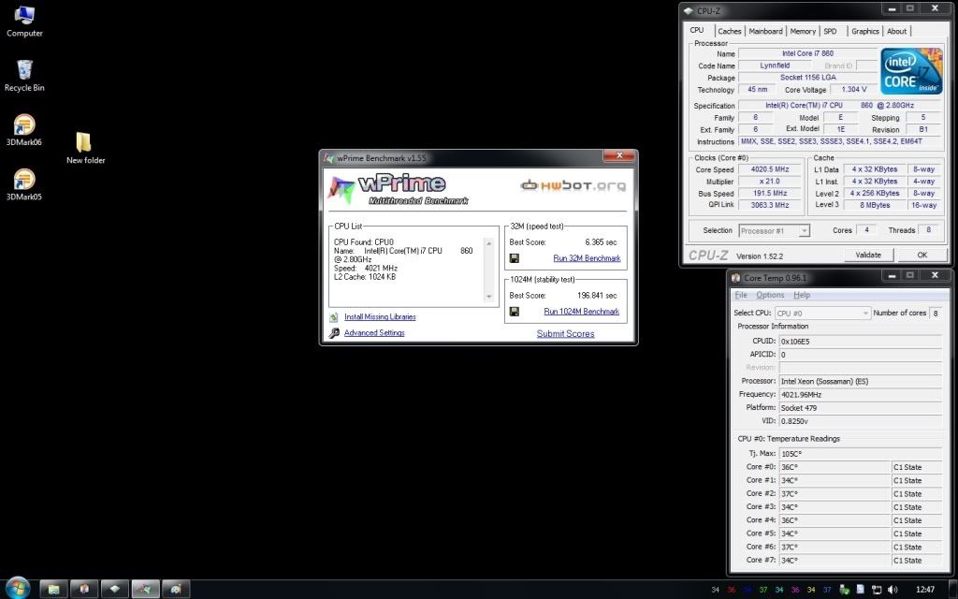Screen dimensions: 958x599
Task: Open the network tray icon
Action: 877,590
